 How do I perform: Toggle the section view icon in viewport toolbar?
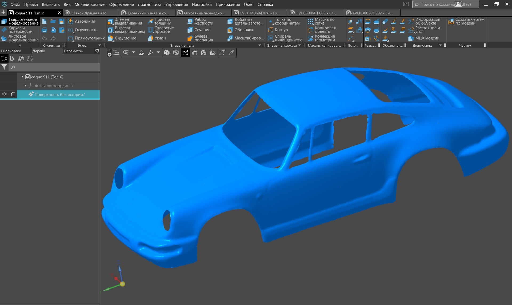[x=203, y=53]
